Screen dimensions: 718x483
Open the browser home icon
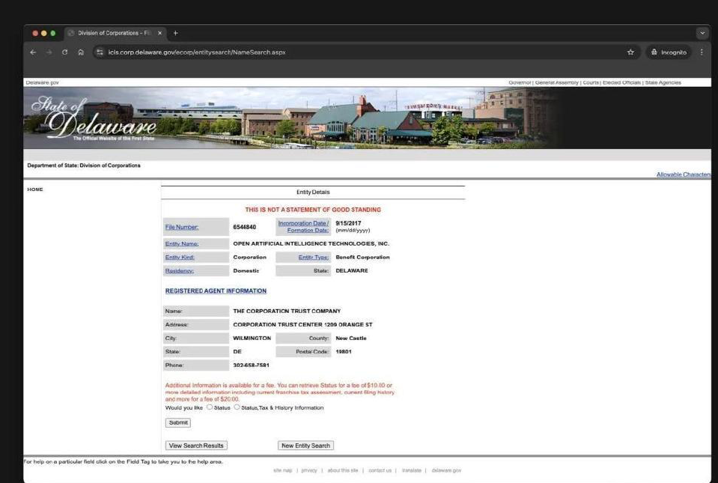click(x=81, y=52)
